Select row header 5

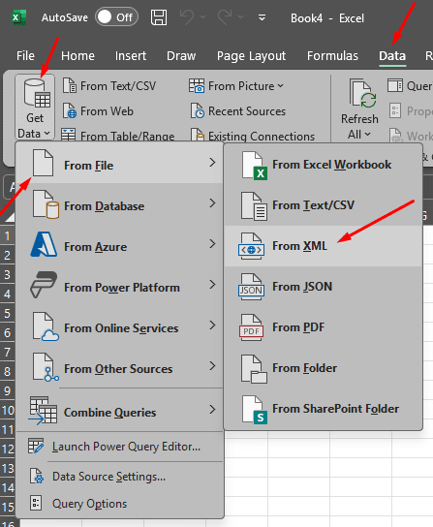7,313
